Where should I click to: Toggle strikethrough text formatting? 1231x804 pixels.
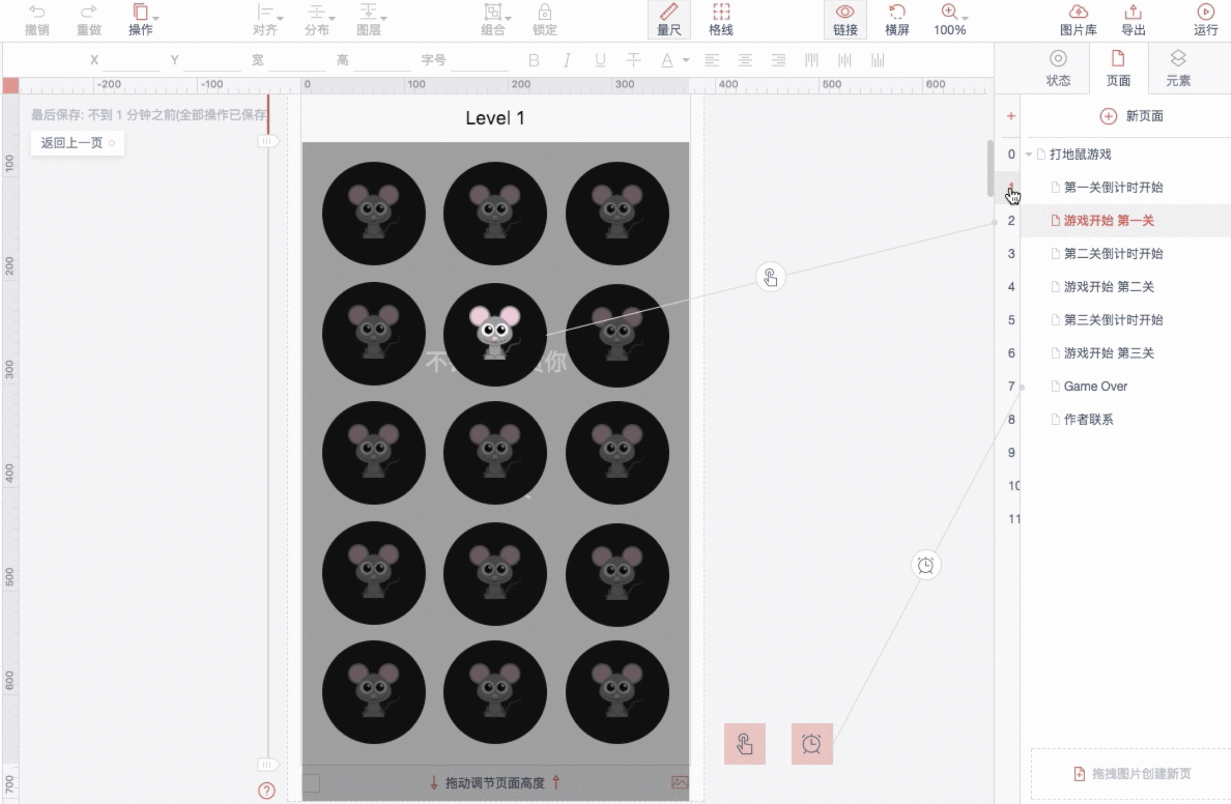coord(633,60)
